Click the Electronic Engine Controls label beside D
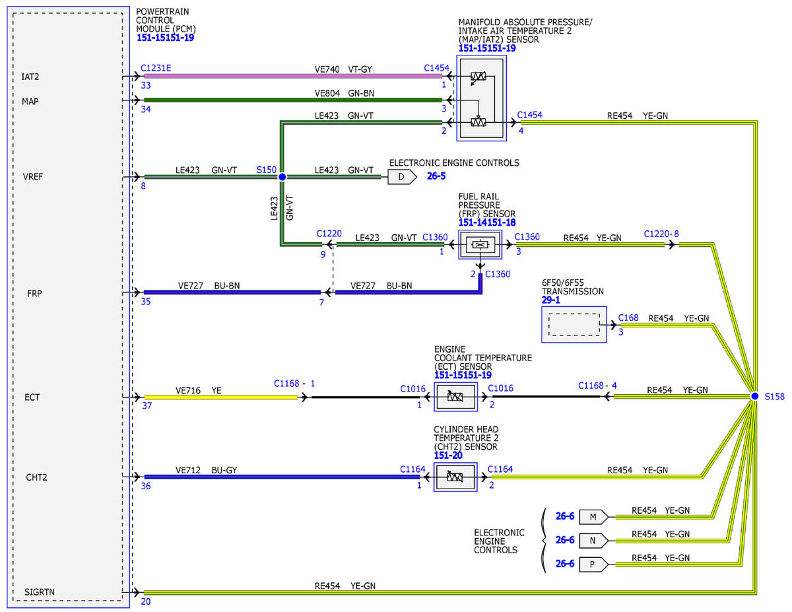The width and height of the screenshot is (792, 612). click(454, 163)
